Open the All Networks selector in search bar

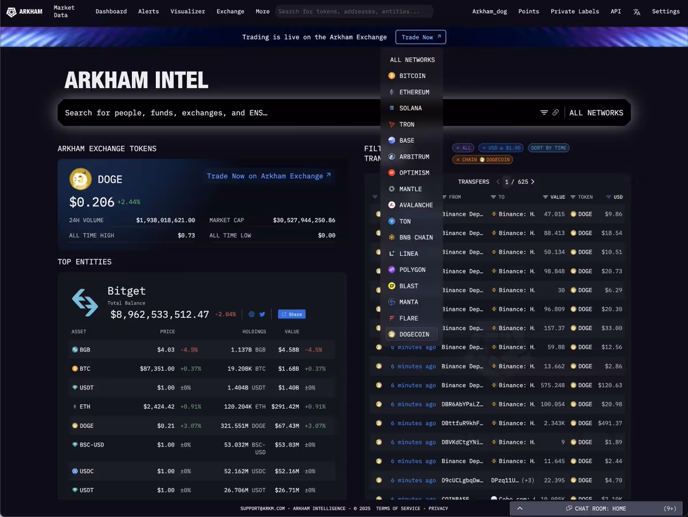(x=596, y=112)
